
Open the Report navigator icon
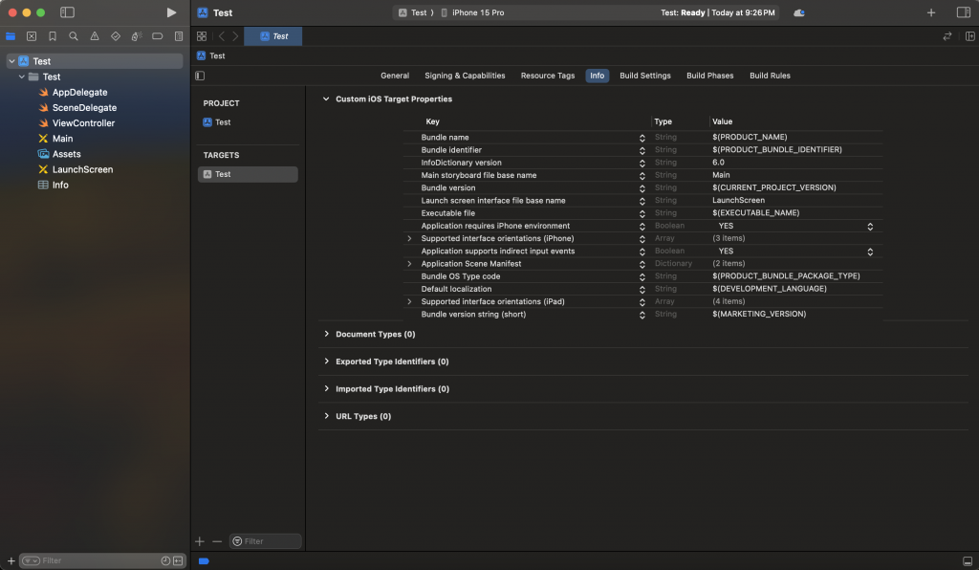(x=179, y=36)
